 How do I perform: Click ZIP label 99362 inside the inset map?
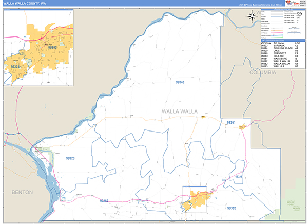52,48
